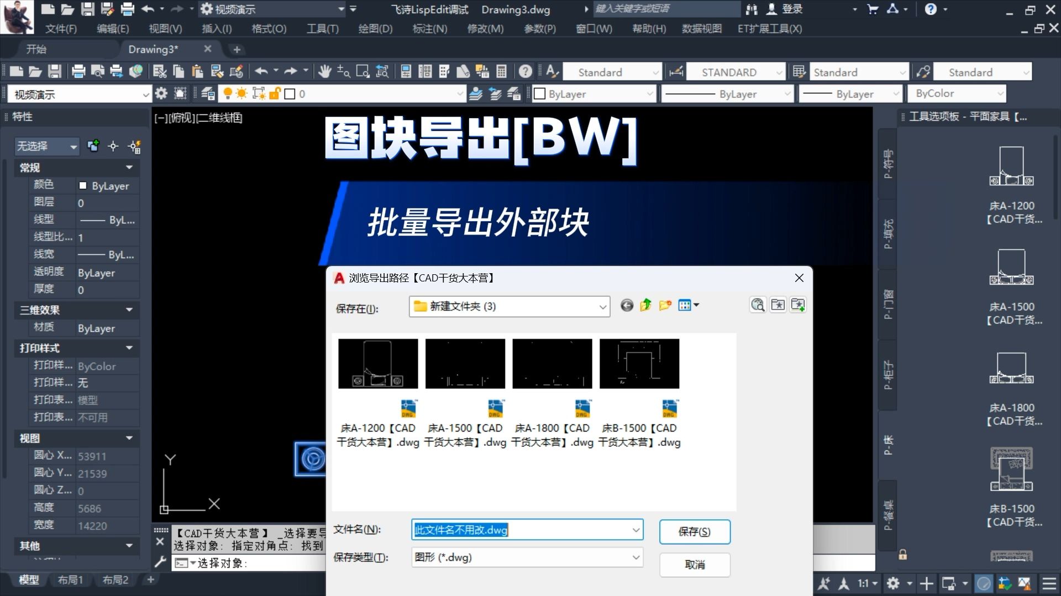Open the 绘图(D) menu
The width and height of the screenshot is (1061, 596).
click(x=375, y=29)
